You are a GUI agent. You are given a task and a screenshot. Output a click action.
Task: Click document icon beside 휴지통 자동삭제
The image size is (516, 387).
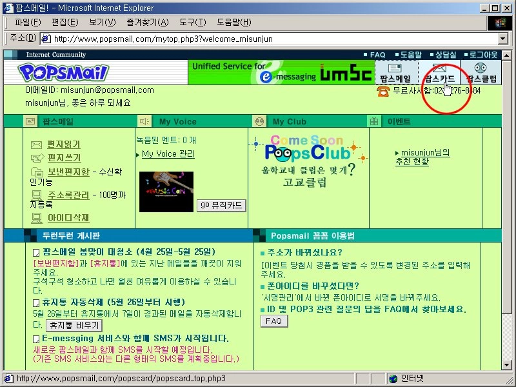tap(36, 303)
